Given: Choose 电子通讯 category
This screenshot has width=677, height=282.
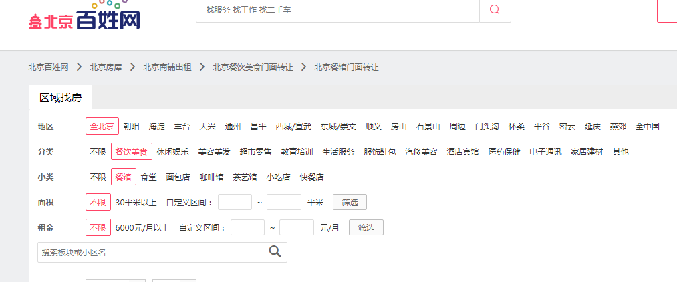Looking at the screenshot, I should [546, 151].
